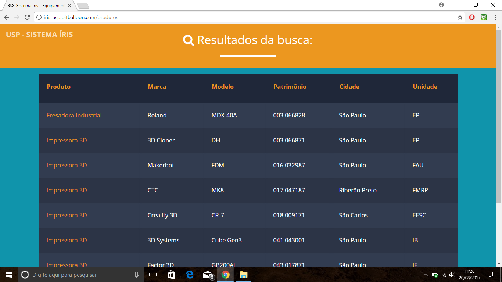This screenshot has width=502, height=282.
Task: Click the Riberão Preto city cell
Action: pos(358,190)
